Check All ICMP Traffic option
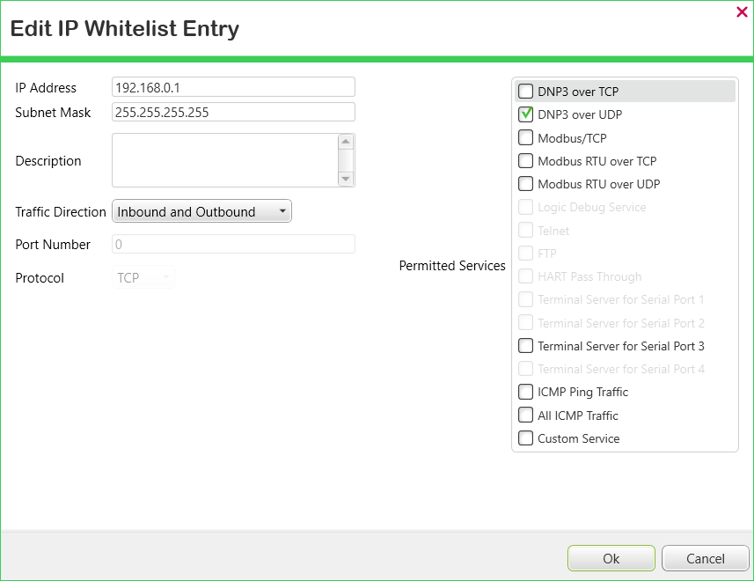This screenshot has height=581, width=754. pos(525,416)
